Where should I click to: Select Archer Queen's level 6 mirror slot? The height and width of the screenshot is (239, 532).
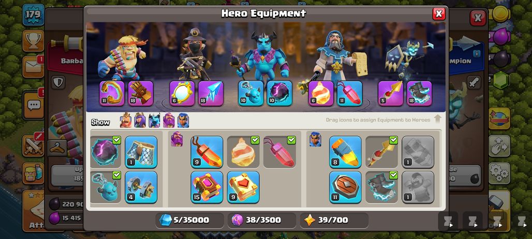(x=182, y=93)
